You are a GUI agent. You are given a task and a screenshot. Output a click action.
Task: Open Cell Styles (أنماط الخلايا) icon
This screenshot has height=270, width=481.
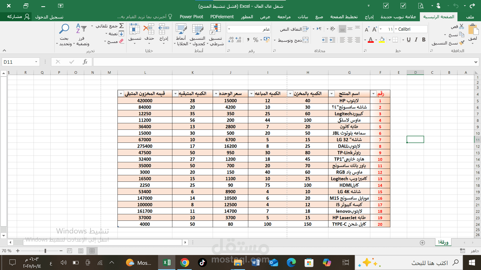tap(181, 29)
